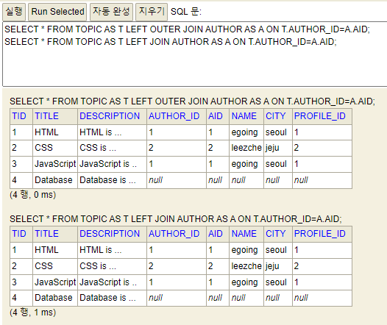Select the DESCRIPTION header in first result table
The image size is (387, 325).
coord(112,116)
